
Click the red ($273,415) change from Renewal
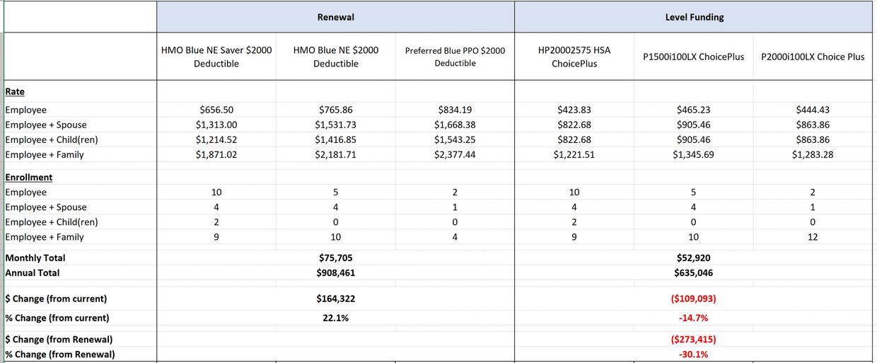[693, 340]
